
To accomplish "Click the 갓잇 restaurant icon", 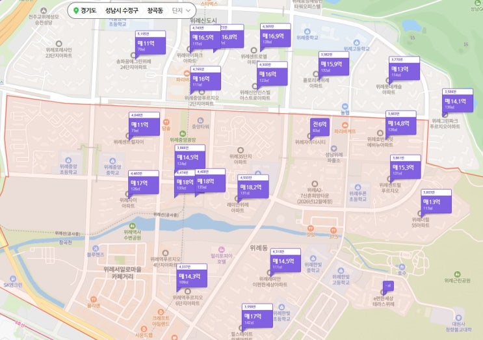I will point(311,229).
